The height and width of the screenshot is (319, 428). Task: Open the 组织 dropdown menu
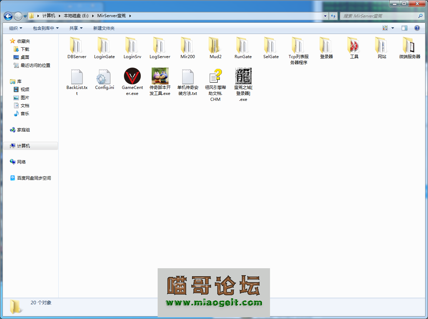pyautogui.click(x=15, y=28)
